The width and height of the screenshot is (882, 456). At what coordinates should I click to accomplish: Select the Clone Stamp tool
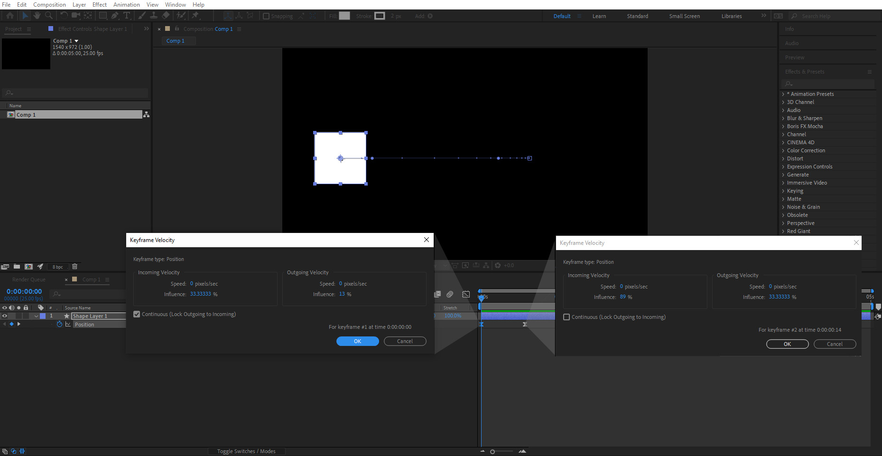pyautogui.click(x=154, y=16)
